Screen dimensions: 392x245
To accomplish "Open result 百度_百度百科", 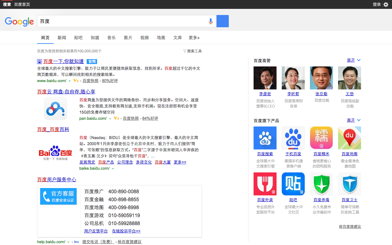I will [x=53, y=129].
